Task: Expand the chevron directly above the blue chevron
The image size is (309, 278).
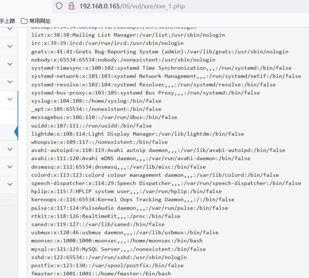Action: pyautogui.click(x=10, y=82)
